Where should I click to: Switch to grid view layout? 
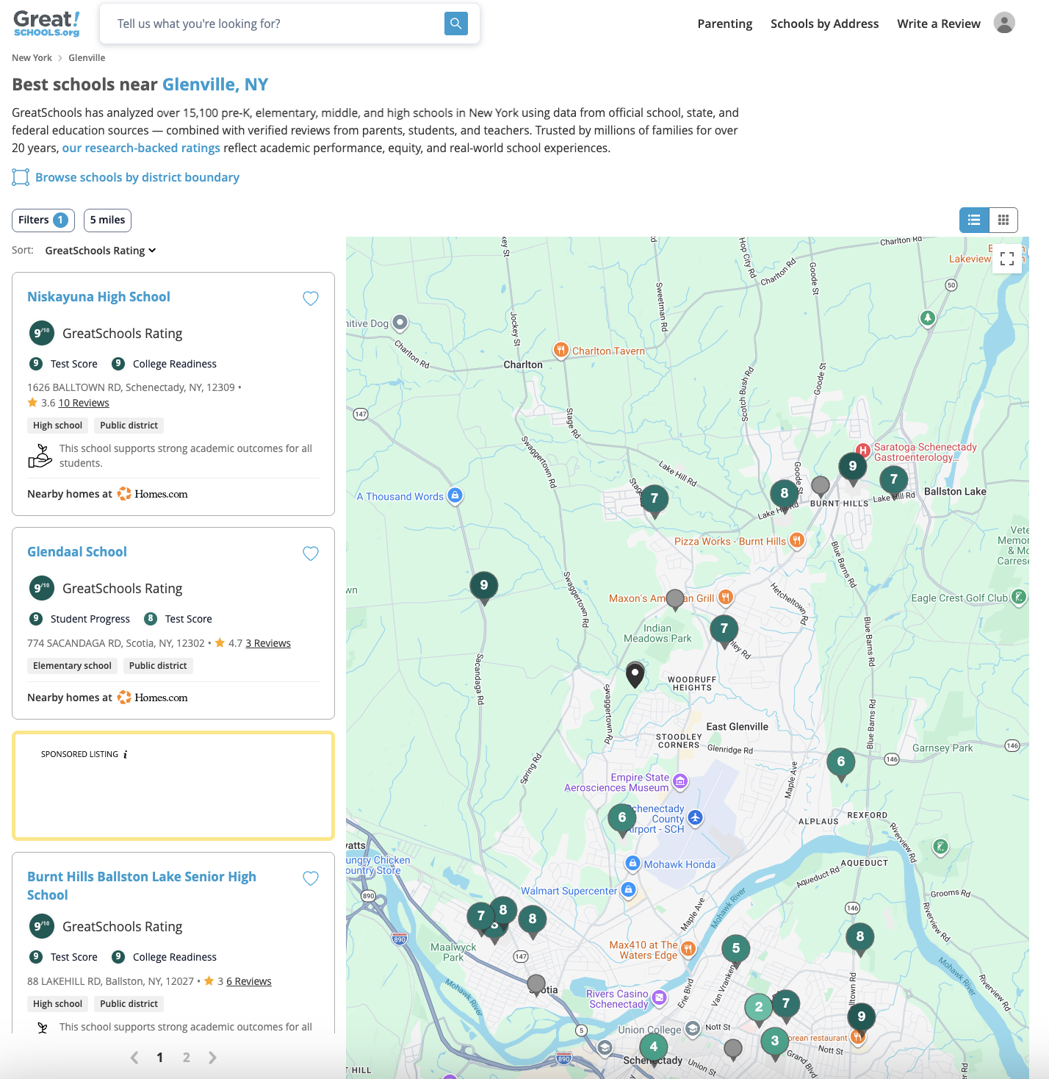coord(1003,220)
